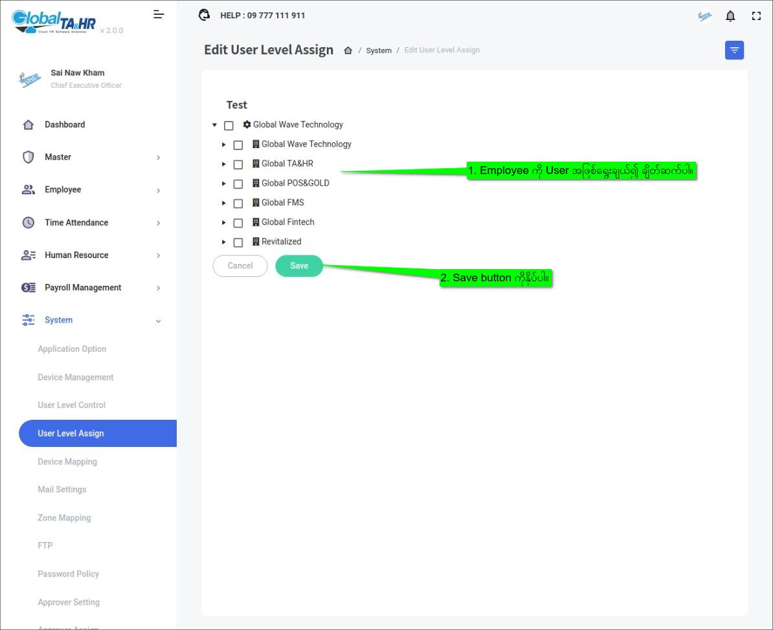The image size is (773, 630).
Task: Click the System breadcrumb link
Action: point(379,50)
